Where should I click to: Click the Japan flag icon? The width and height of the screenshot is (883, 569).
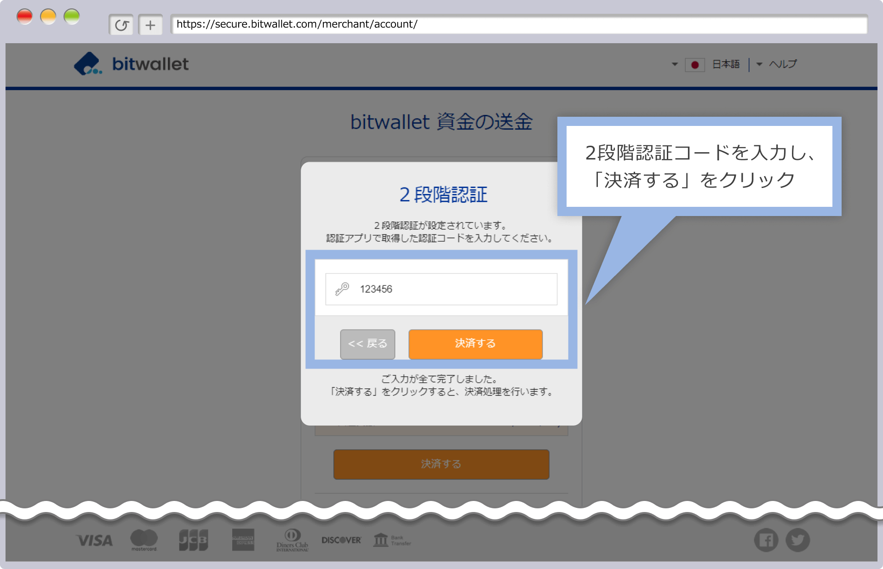point(694,64)
